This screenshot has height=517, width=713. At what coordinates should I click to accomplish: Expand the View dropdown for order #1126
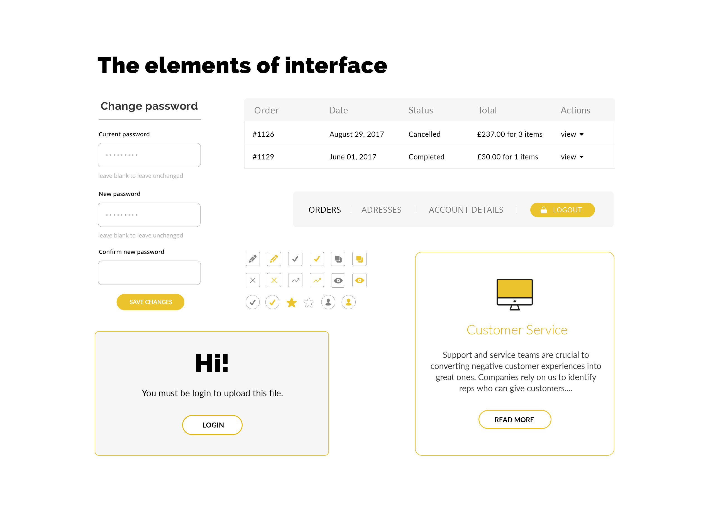(572, 134)
